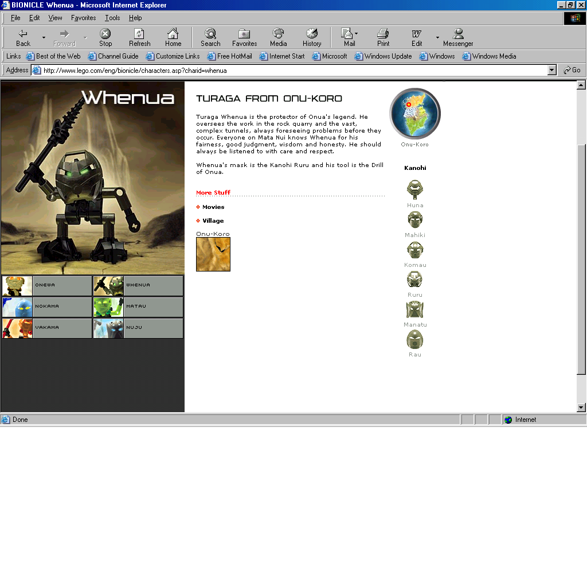Open the Favorites toolbar icon
Viewport: 587px width, 574px height.
[x=244, y=37]
